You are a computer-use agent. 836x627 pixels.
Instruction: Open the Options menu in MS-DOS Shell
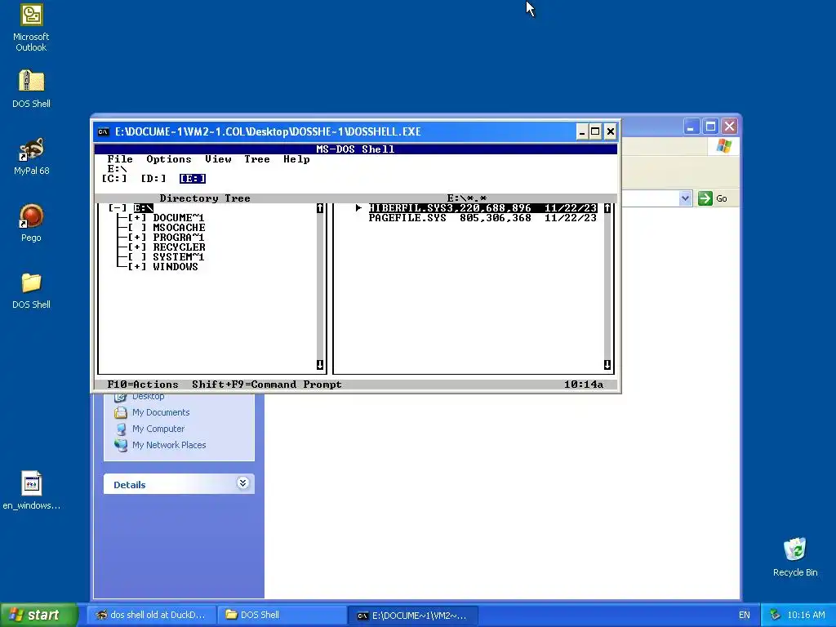(168, 159)
